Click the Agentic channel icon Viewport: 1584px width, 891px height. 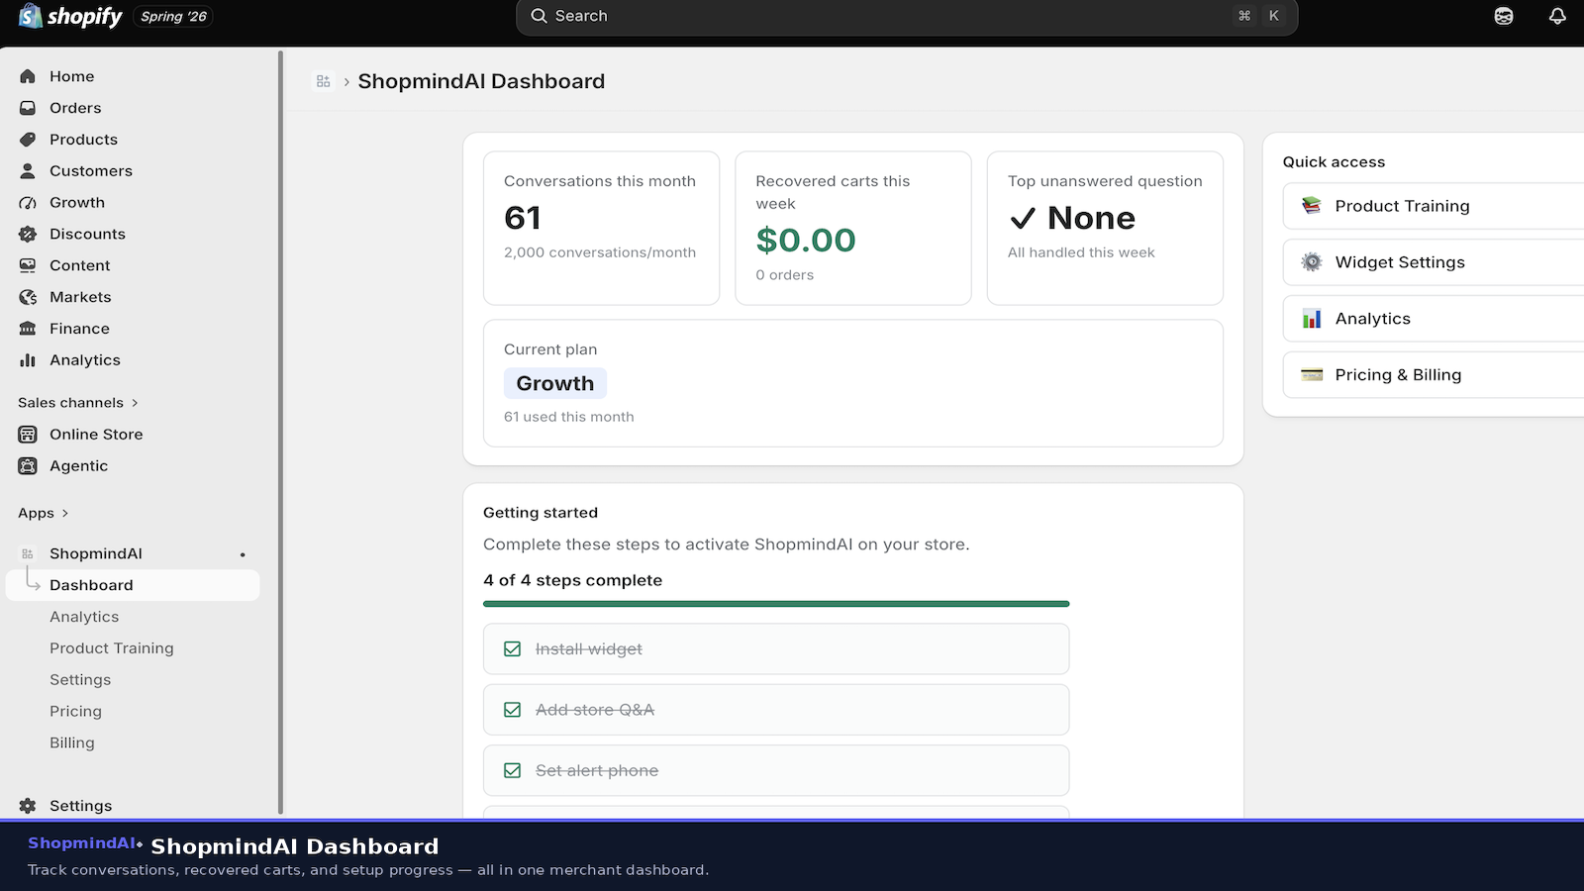(28, 466)
